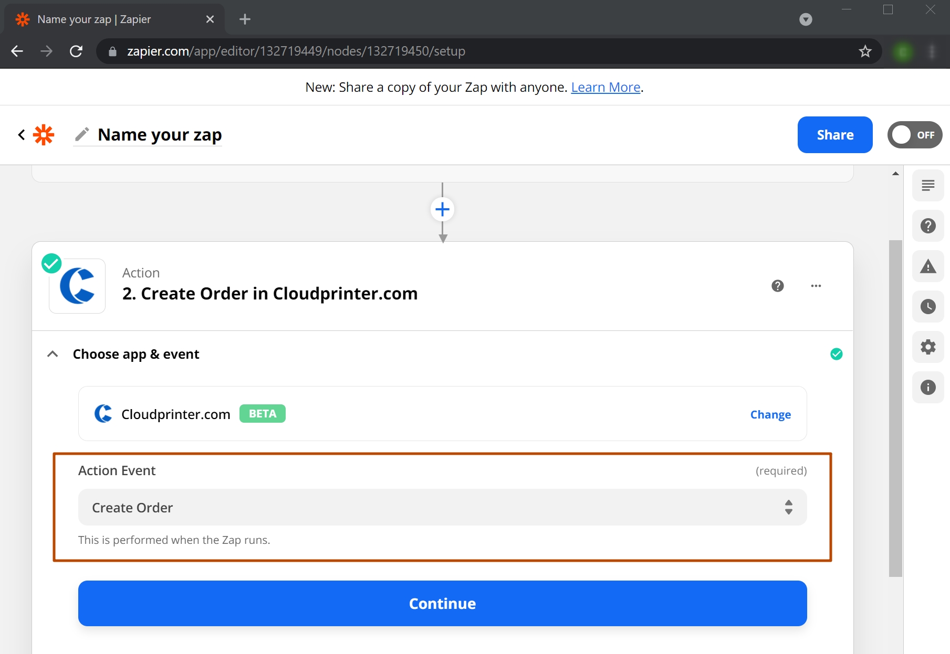The height and width of the screenshot is (654, 950).
Task: Open zap history using the clock icon
Action: pyautogui.click(x=928, y=306)
